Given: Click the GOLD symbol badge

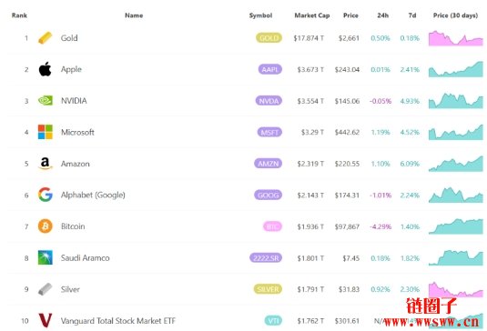Looking at the screenshot, I should coord(269,38).
